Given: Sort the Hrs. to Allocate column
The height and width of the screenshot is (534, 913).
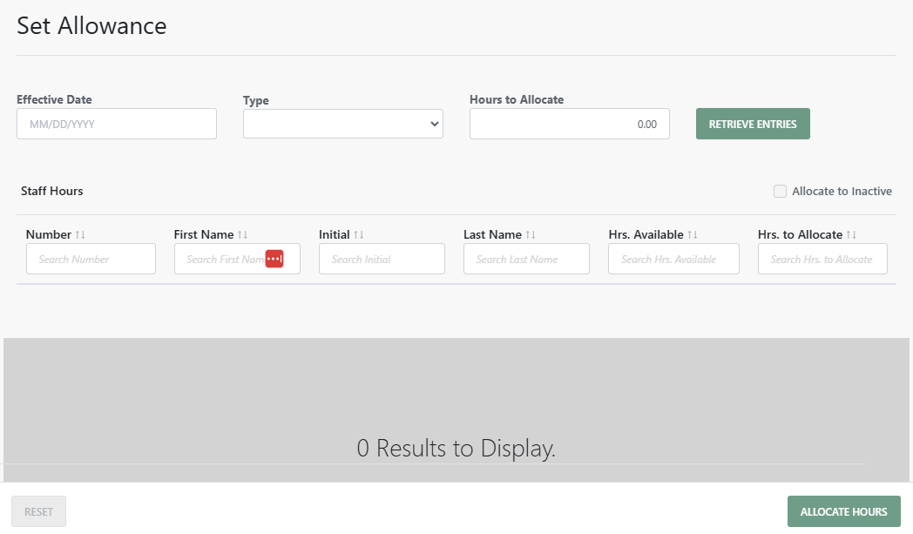Looking at the screenshot, I should click(x=850, y=233).
